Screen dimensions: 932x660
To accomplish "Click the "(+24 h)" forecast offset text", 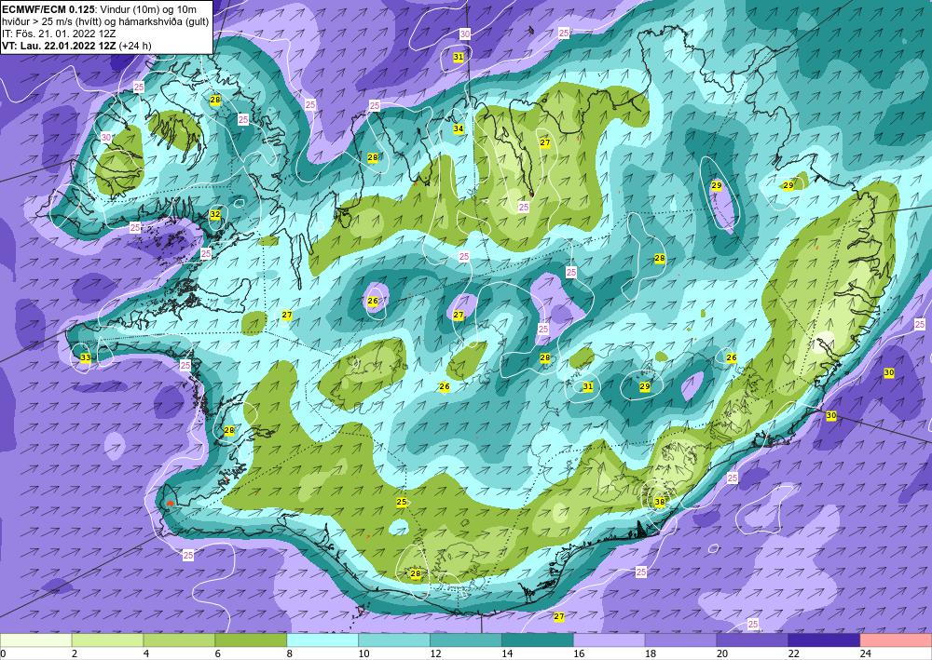I will pyautogui.click(x=135, y=45).
